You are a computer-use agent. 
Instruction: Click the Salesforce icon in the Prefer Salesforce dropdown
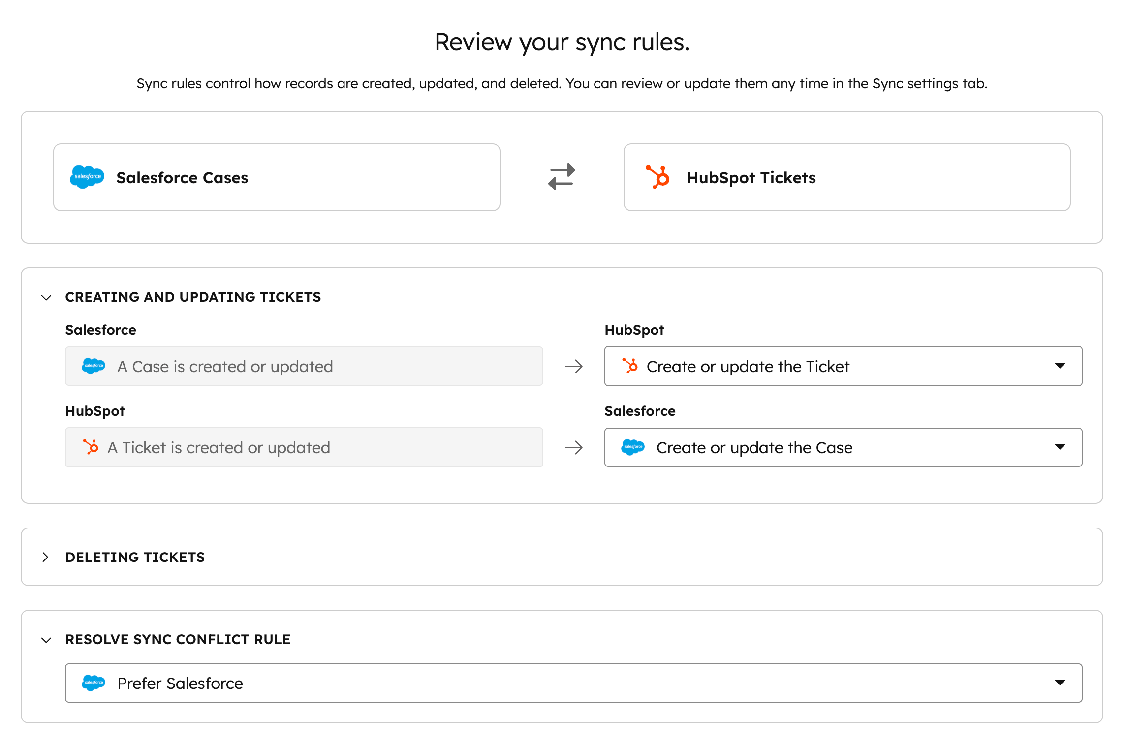pos(94,683)
